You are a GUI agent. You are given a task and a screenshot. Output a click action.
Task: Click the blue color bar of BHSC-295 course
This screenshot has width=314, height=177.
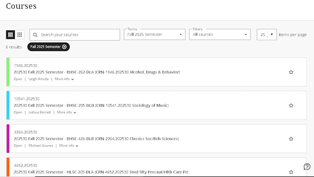[x=8, y=105]
